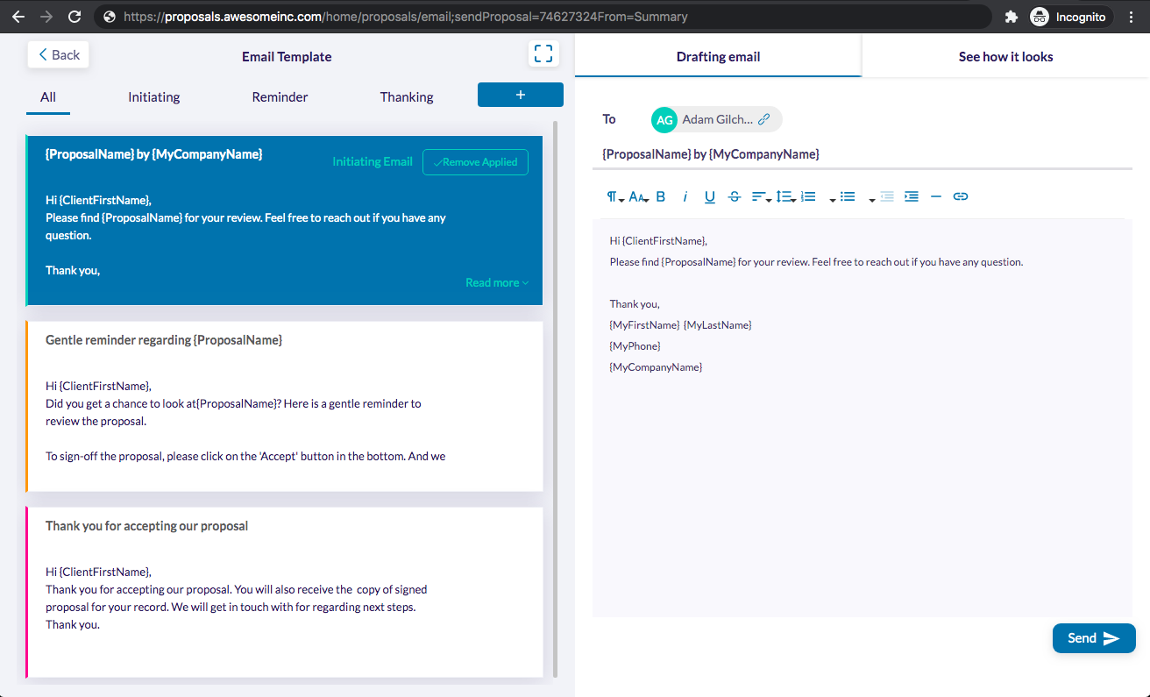This screenshot has width=1150, height=697.
Task: Add a new email template with plus button
Action: tap(520, 95)
